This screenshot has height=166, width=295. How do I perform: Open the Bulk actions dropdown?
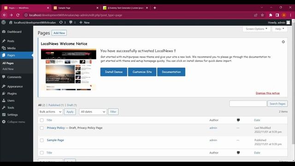50,112
